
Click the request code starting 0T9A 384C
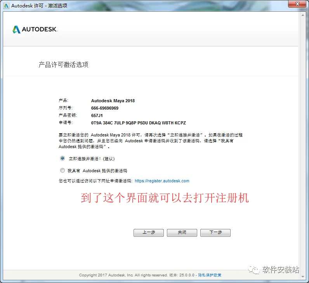pos(138,123)
